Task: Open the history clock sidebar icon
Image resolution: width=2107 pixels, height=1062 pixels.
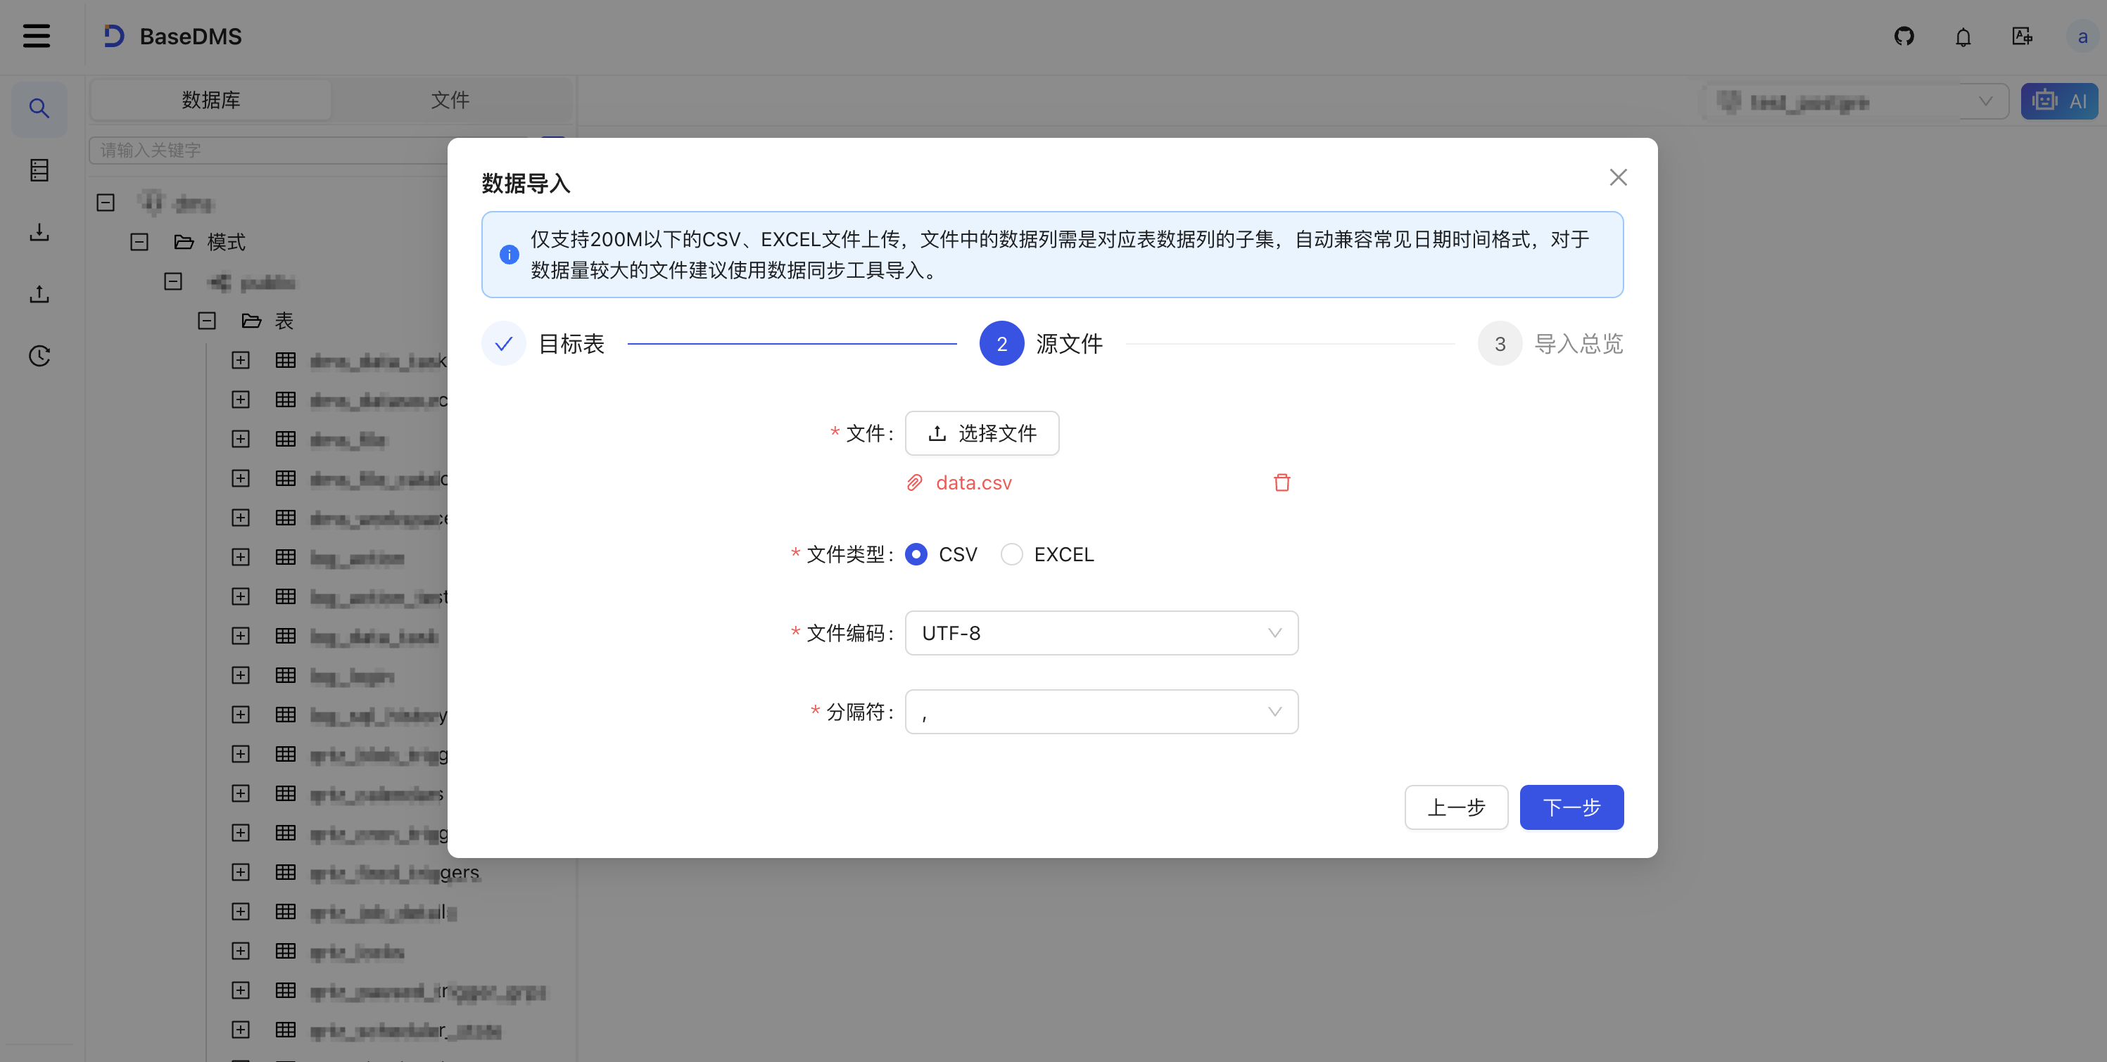Action: (39, 356)
